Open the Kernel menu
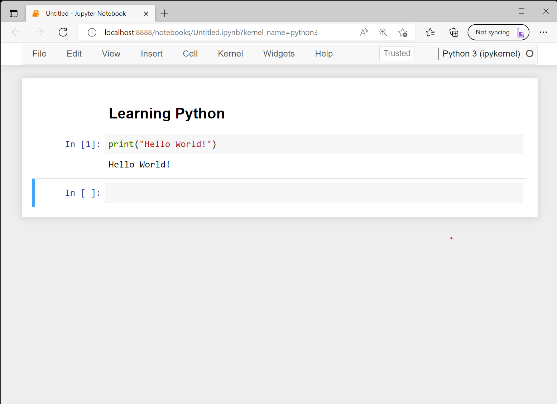The height and width of the screenshot is (404, 557). pos(230,54)
